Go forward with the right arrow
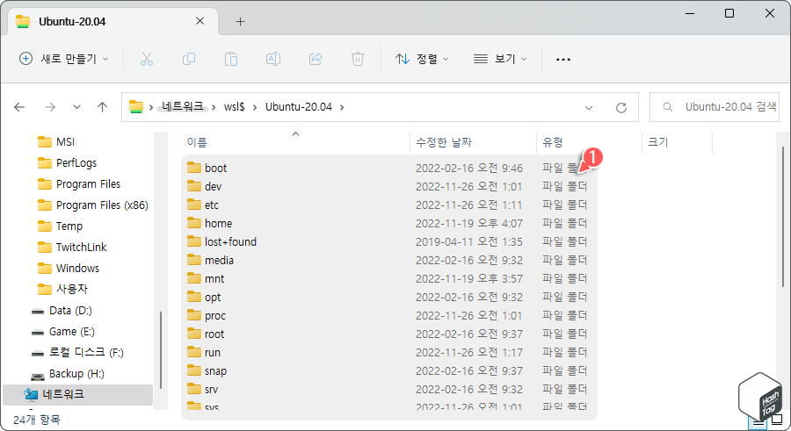The height and width of the screenshot is (431, 791). click(50, 107)
